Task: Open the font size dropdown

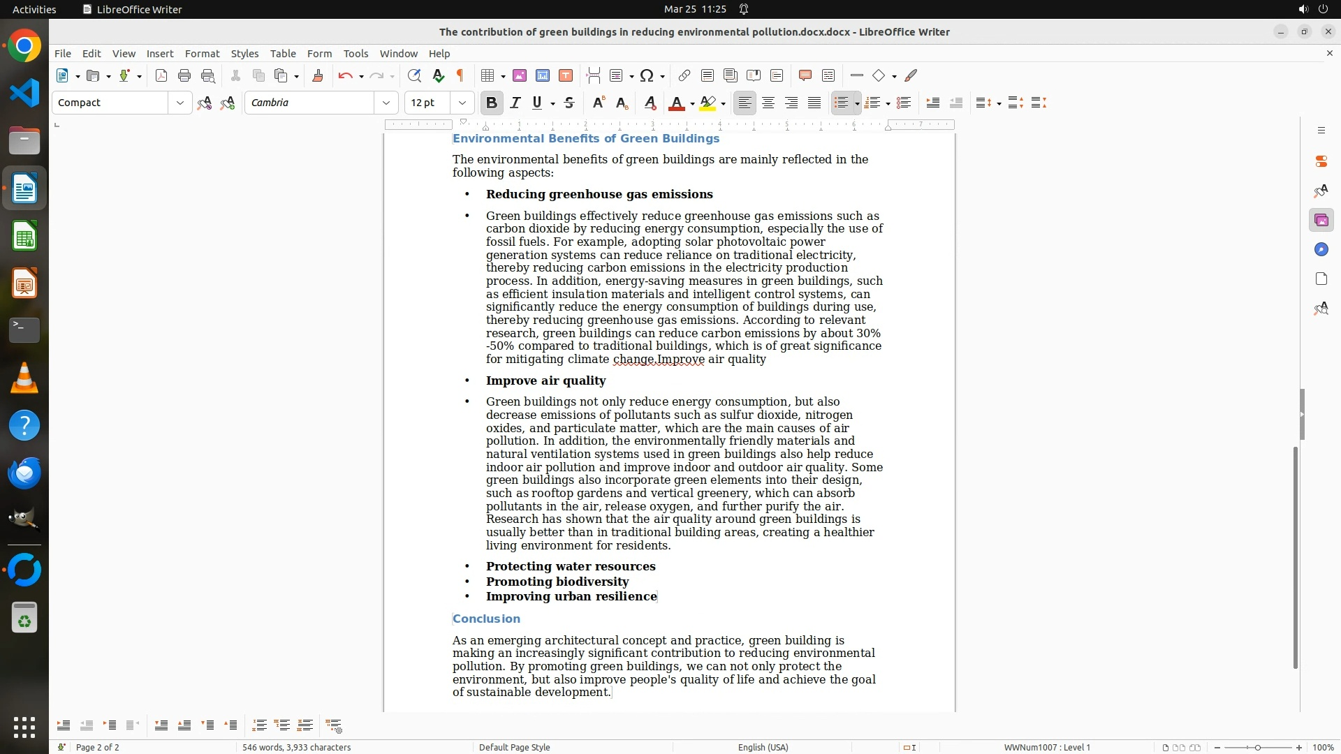Action: pyautogui.click(x=462, y=103)
